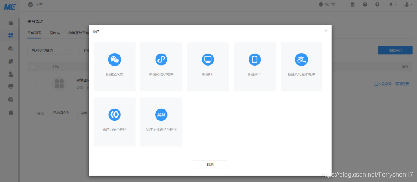Open the globe icon in sidebar

click(x=11, y=100)
